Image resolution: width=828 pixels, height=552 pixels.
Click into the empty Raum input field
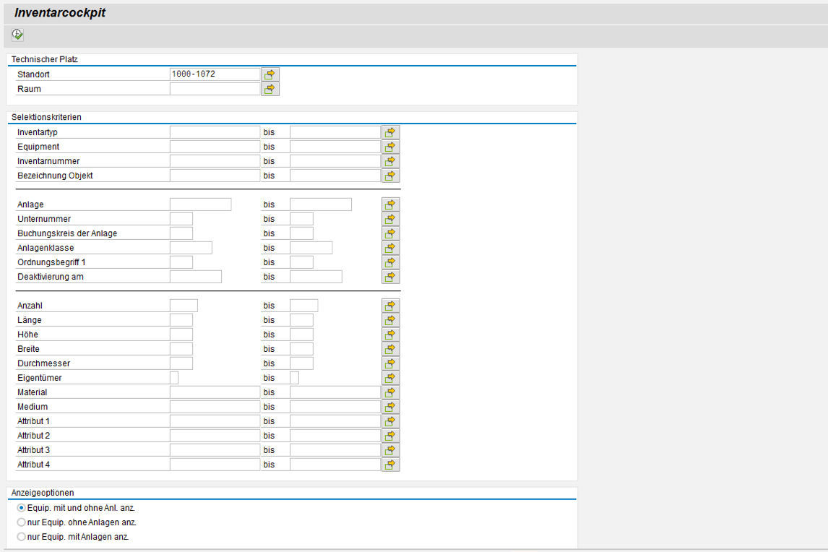213,88
